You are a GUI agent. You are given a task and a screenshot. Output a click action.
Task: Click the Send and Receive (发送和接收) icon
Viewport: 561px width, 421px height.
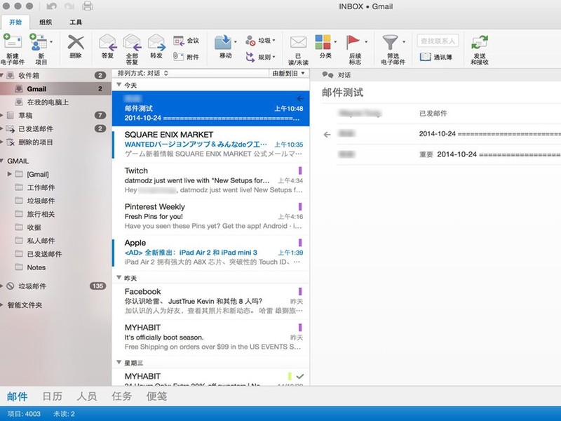click(x=480, y=43)
